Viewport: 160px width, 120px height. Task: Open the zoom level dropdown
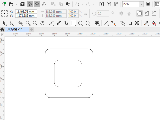[141, 4]
